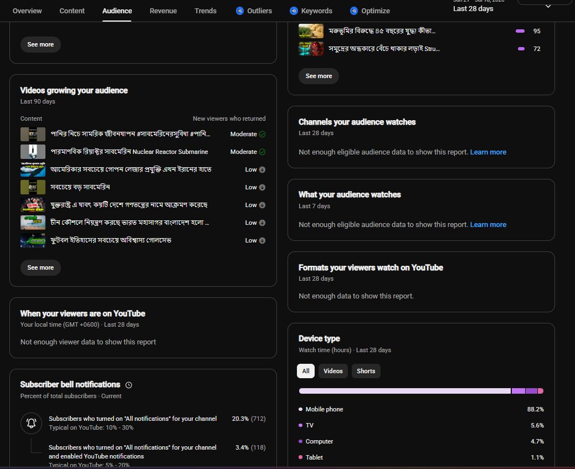Click the blue icon beside Optimize
The width and height of the screenshot is (575, 469).
(354, 11)
